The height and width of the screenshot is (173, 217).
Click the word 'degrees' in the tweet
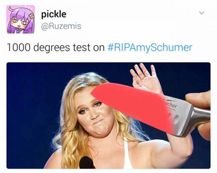tap(51, 48)
